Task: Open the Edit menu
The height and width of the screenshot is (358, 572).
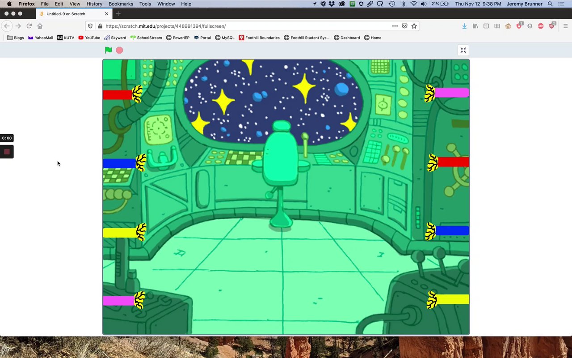Action: click(x=59, y=4)
